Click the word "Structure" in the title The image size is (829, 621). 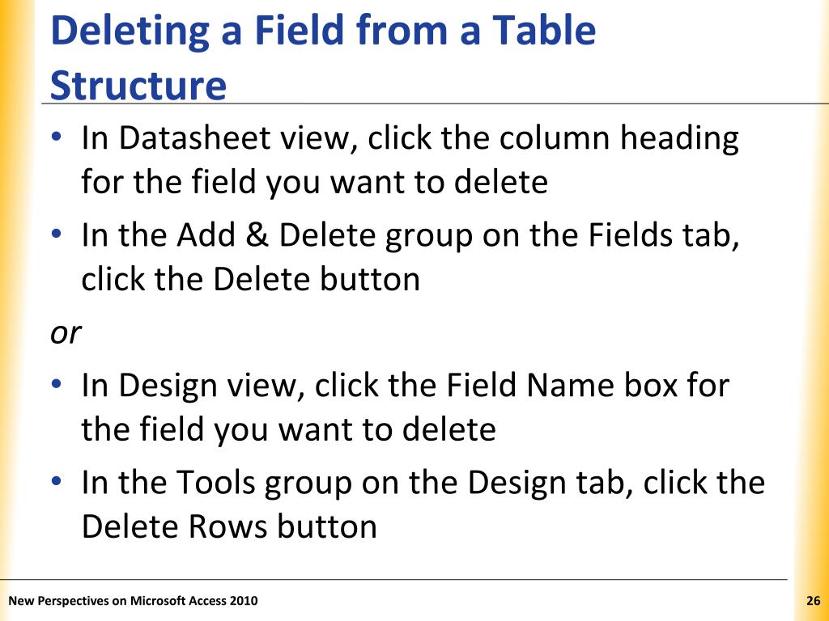pyautogui.click(x=138, y=86)
